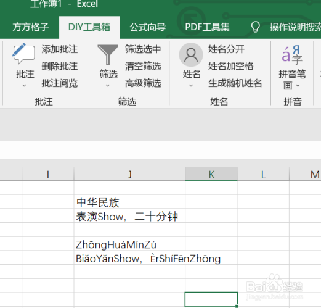Expand the 拼音笔画 dropdown arrow

point(298,85)
